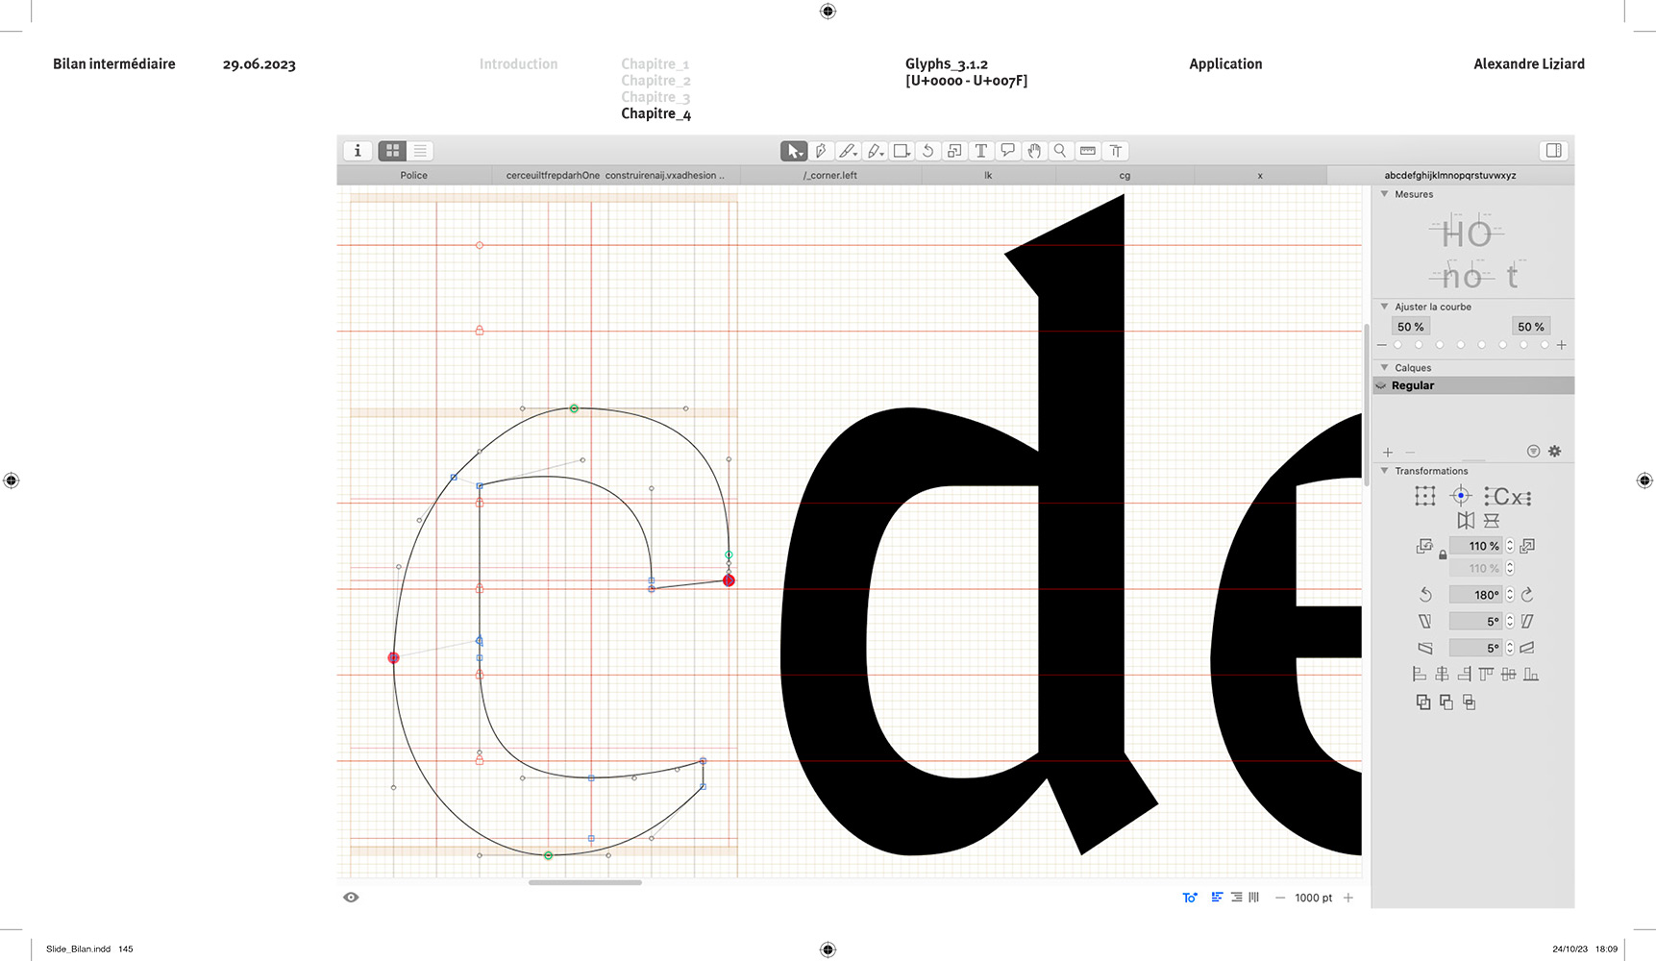Click the 180° rotation angle field

1475,595
